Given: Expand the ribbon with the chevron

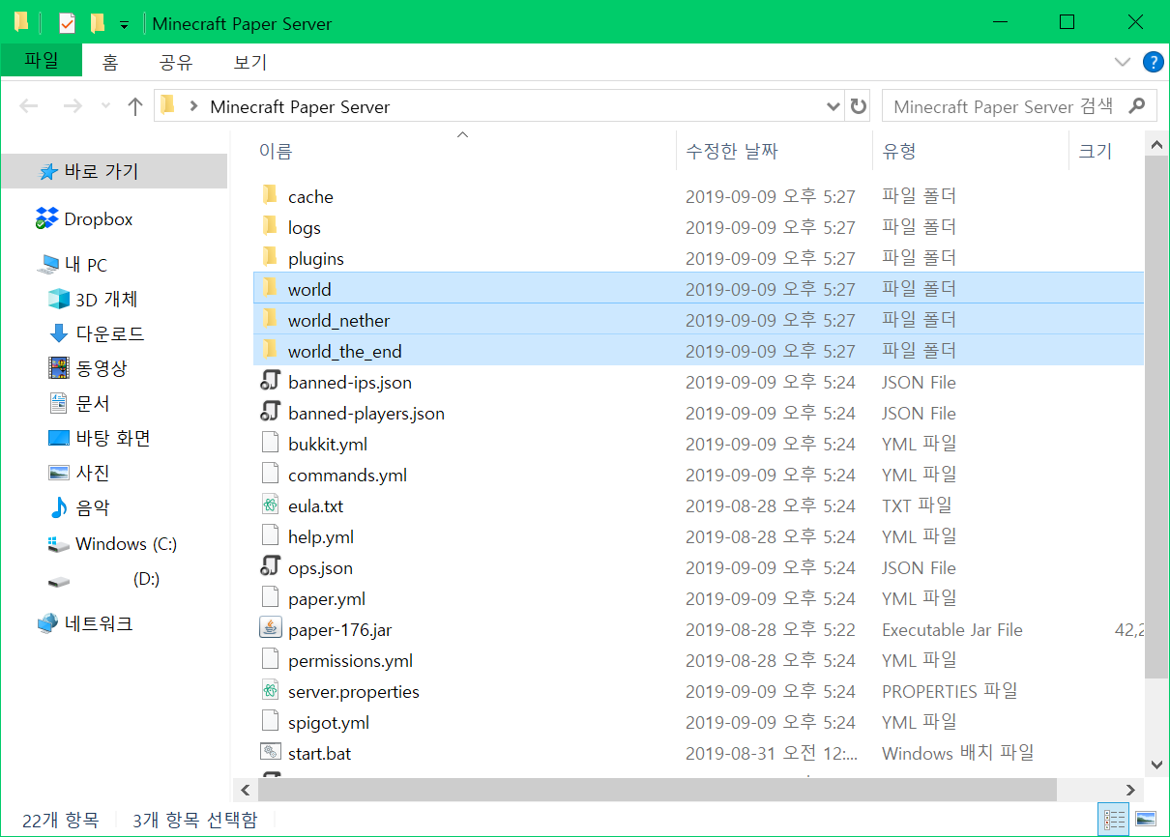Looking at the screenshot, I should pyautogui.click(x=1123, y=62).
